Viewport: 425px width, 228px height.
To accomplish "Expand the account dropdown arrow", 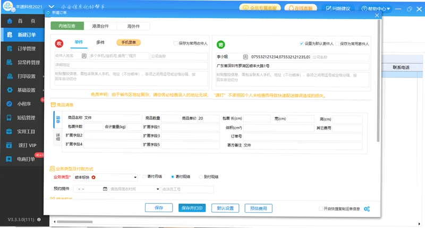I will 52,6.
